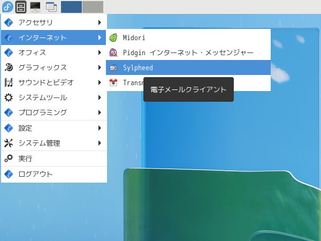Click the 設定 diamond icon
The height and width of the screenshot is (241, 321).
pos(9,128)
